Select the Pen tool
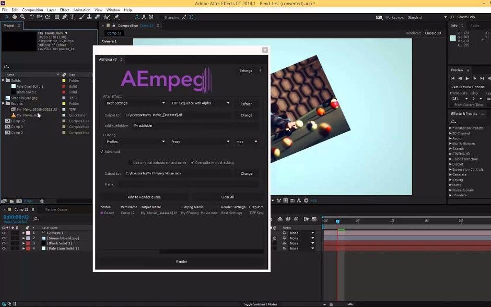The image size is (491, 307). point(65,17)
